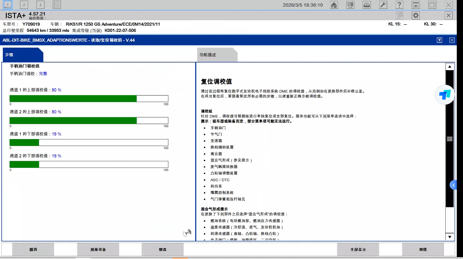
Task: Expand the dropdown arrow in blue title bar
Action: tap(439, 40)
